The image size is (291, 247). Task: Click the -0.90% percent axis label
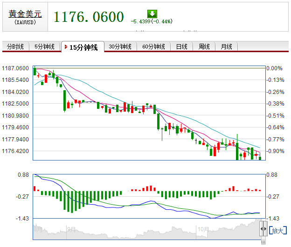(x=275, y=151)
